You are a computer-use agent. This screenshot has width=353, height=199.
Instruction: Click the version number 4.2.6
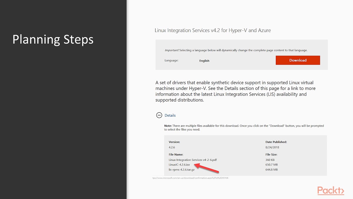172,147
